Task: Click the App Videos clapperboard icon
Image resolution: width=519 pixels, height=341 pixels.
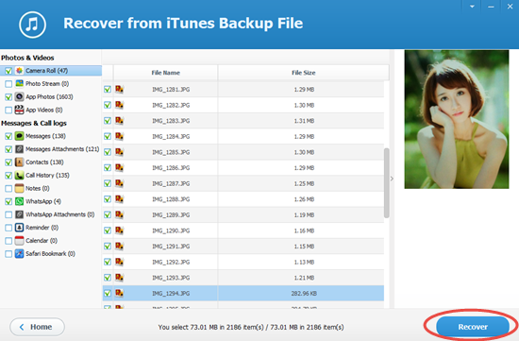Action: coord(20,110)
